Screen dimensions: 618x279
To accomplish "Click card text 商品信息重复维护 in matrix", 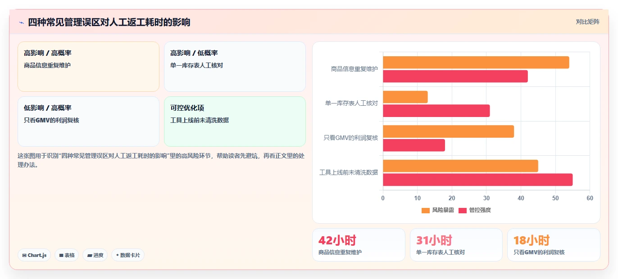I will [47, 65].
